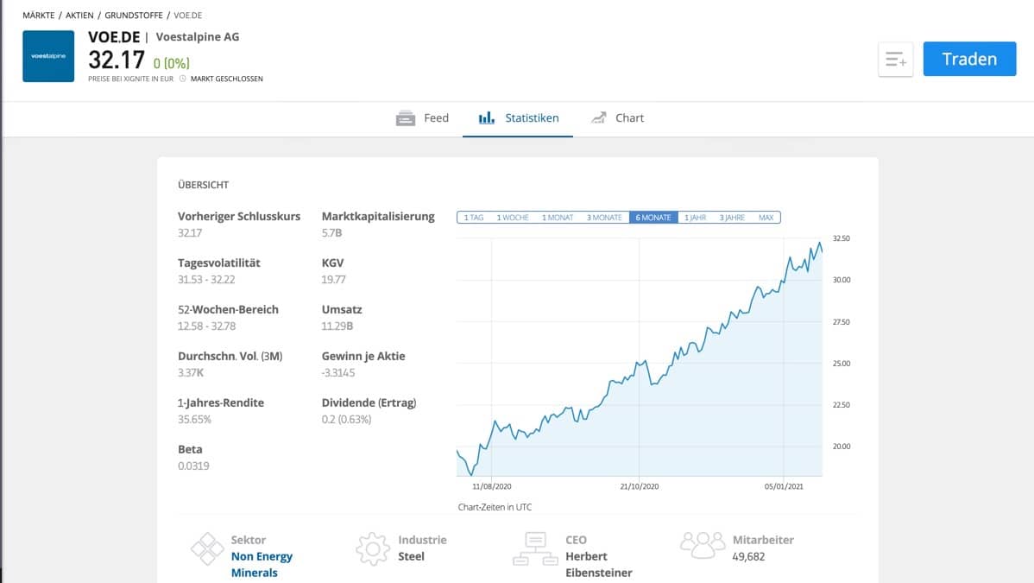This screenshot has height=583, width=1034.
Task: Open the MÄRKTE breadcrumb link
Action: click(x=39, y=16)
